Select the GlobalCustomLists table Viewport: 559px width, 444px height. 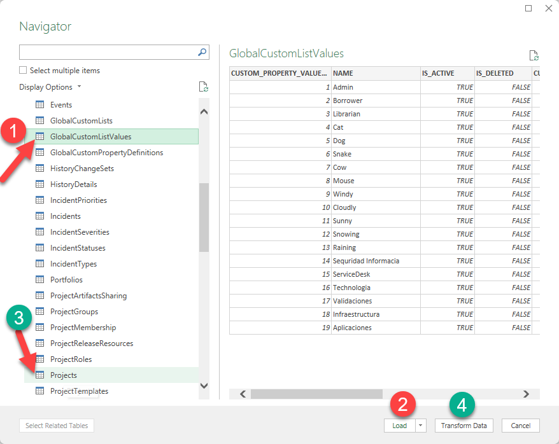point(81,121)
